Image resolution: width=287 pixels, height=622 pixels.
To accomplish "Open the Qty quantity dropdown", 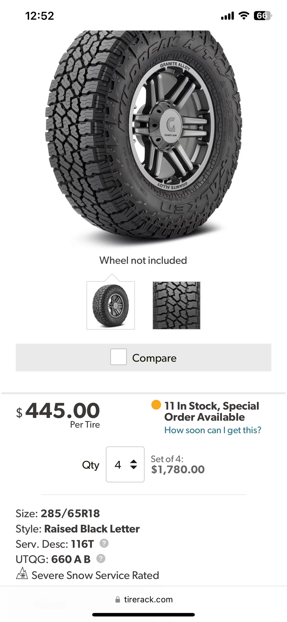I will 125,464.
